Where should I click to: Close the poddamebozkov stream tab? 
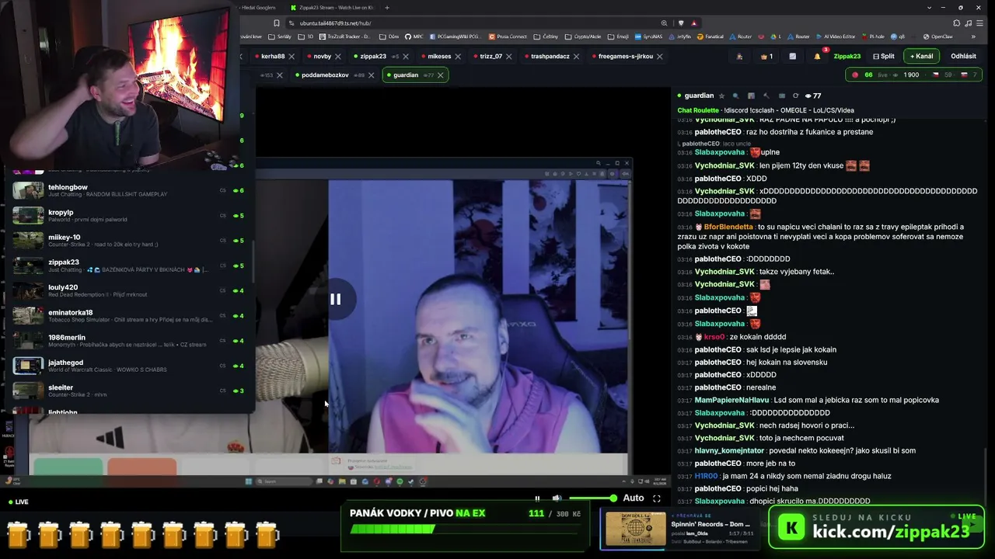click(x=371, y=75)
